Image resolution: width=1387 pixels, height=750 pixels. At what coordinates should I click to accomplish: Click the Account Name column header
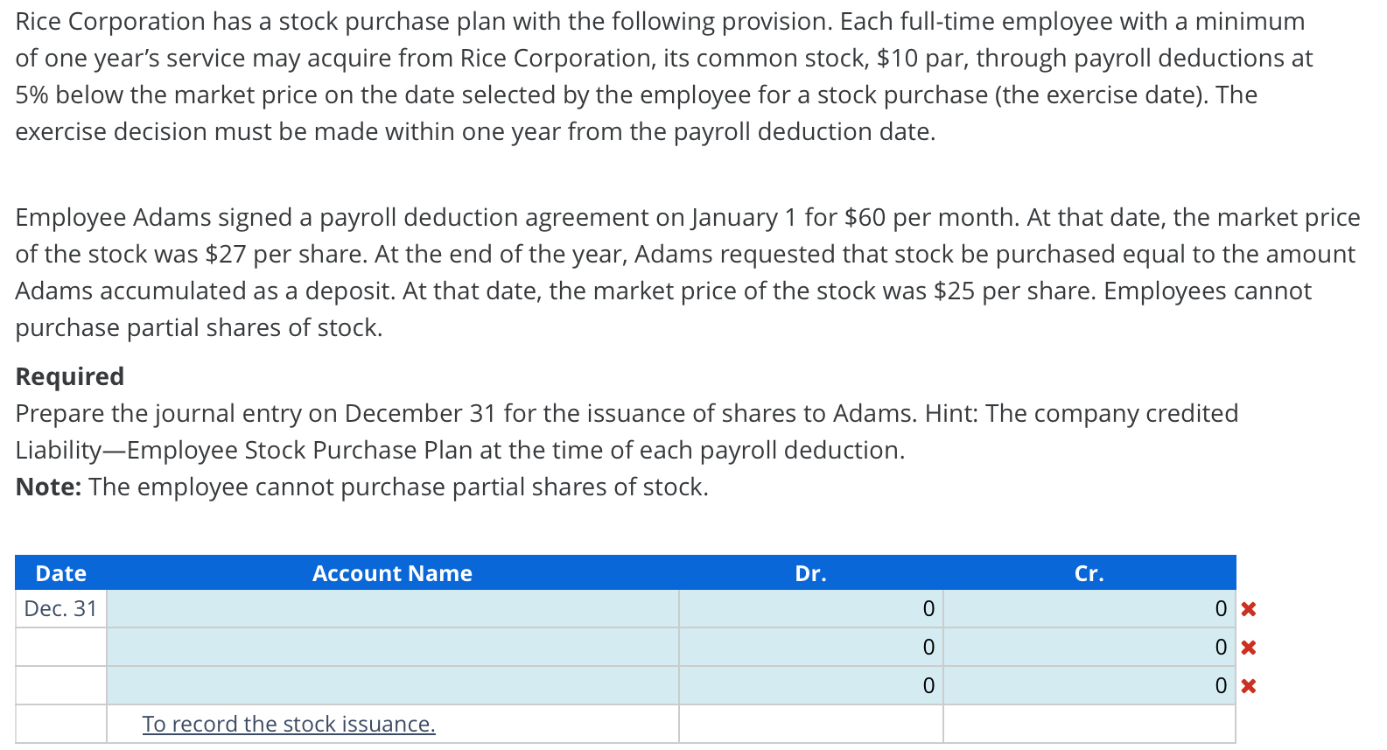(x=392, y=573)
